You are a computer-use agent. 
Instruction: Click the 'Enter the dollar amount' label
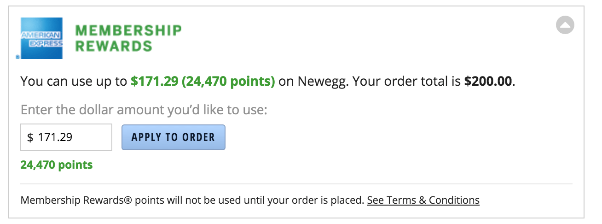click(144, 111)
